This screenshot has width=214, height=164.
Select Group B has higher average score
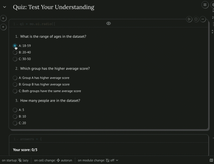pyautogui.click(x=15, y=85)
